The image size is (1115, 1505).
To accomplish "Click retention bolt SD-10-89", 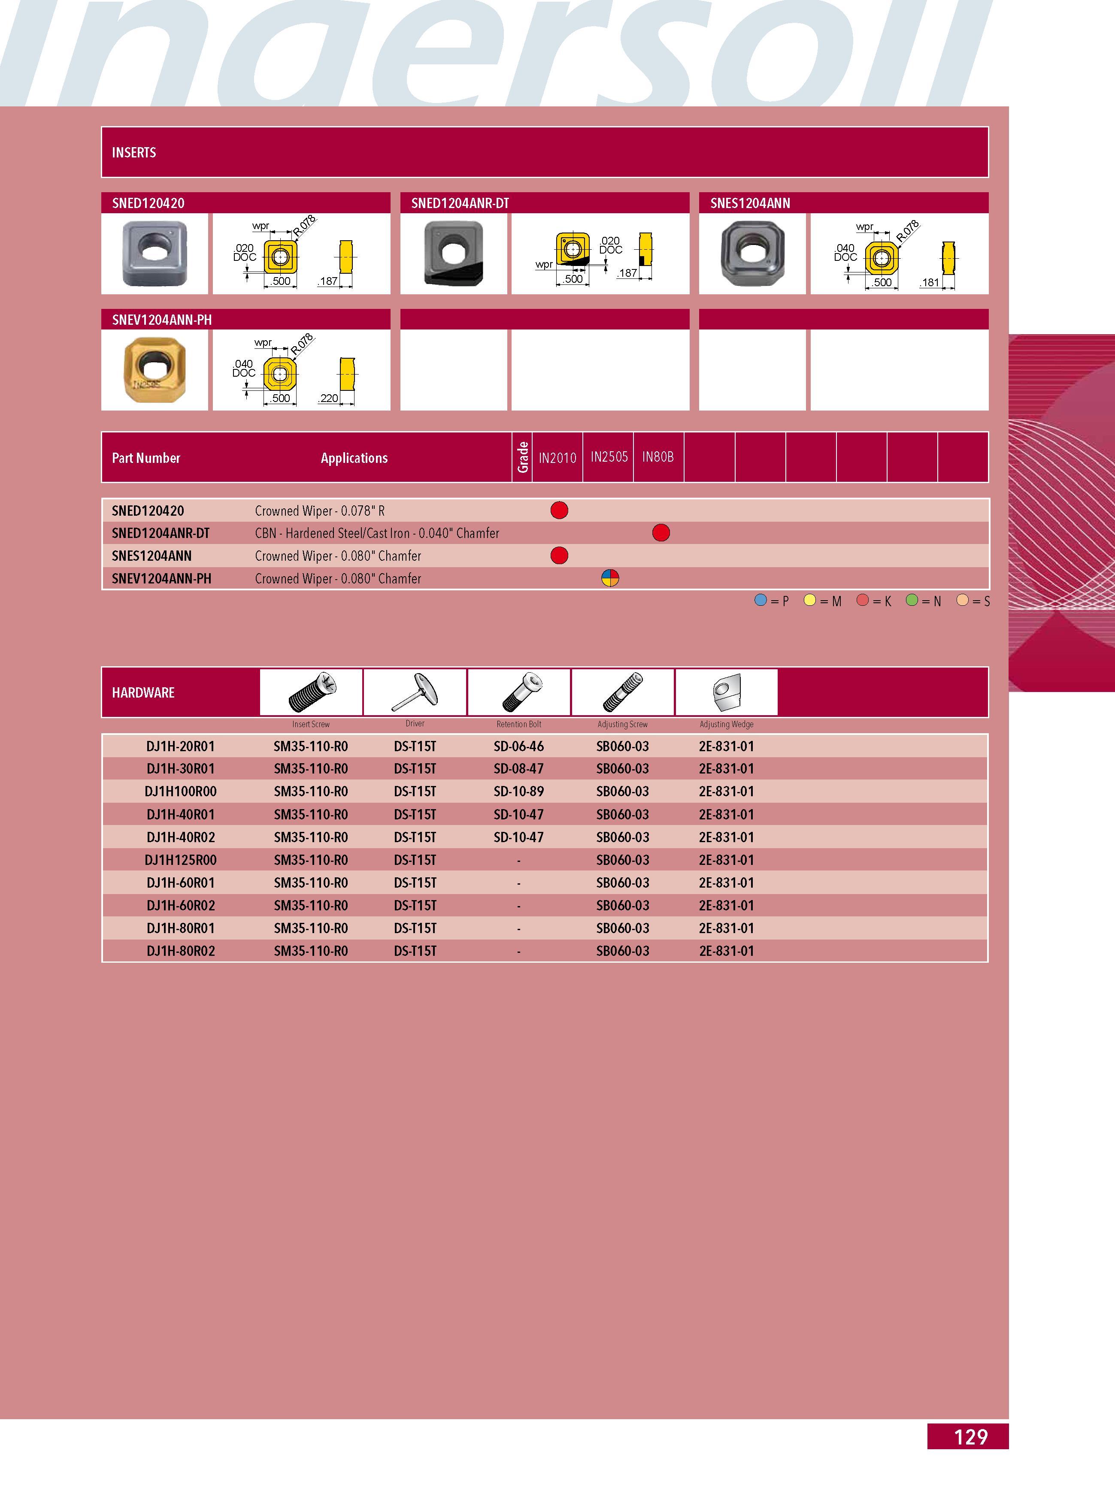I will pyautogui.click(x=518, y=792).
